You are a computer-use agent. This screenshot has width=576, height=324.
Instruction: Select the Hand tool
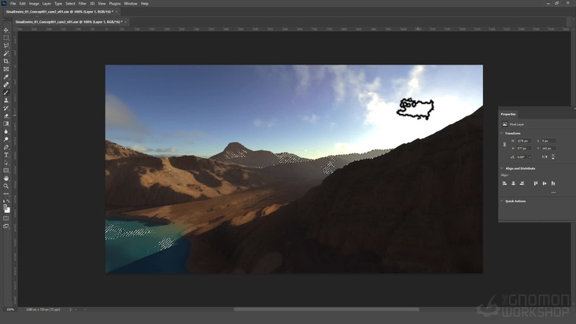point(6,178)
